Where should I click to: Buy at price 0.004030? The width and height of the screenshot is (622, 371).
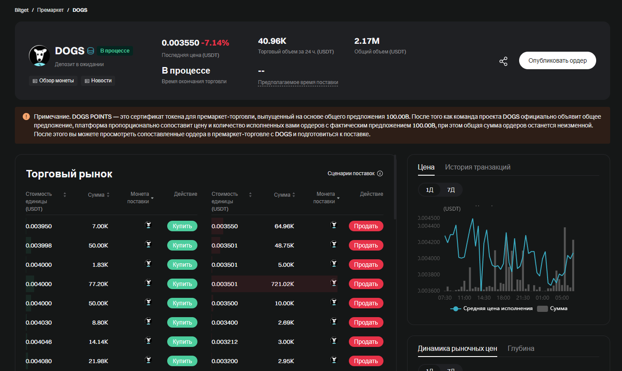click(x=182, y=322)
